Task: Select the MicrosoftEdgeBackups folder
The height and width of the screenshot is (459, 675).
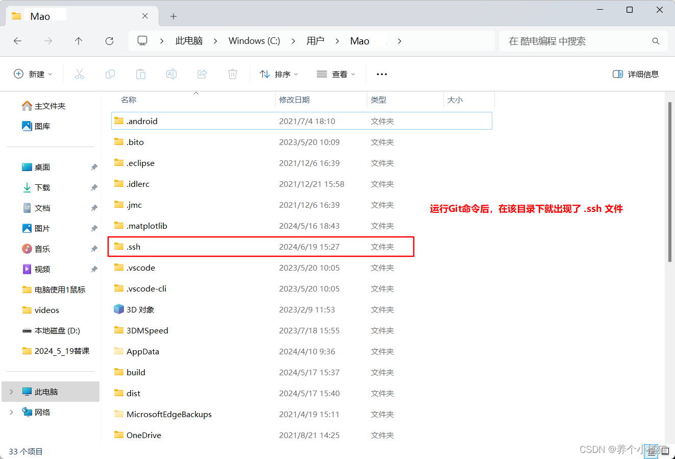Action: click(302, 414)
